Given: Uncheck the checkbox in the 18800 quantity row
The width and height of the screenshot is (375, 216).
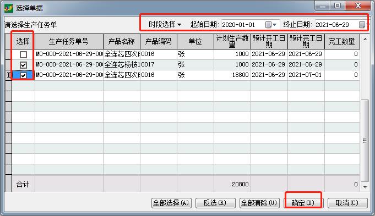Looking at the screenshot, I should pyautogui.click(x=23, y=75).
